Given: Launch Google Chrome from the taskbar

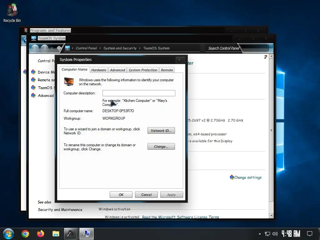Looking at the screenshot, I should (25, 234).
